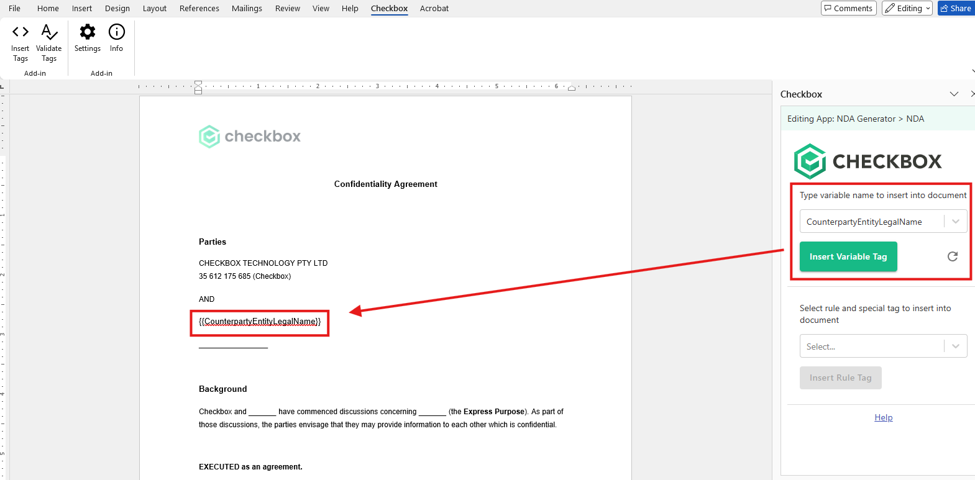975x480 pixels.
Task: Open the View ribbon tab
Action: tap(321, 8)
